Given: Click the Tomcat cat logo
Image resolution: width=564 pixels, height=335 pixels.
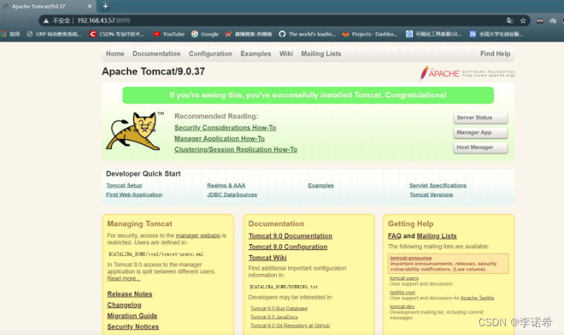Looking at the screenshot, I should pos(135,130).
